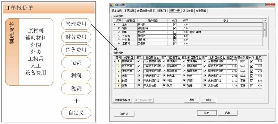
Task: Click the 管理费用 oval in quotation diagram
Action: click(x=76, y=24)
